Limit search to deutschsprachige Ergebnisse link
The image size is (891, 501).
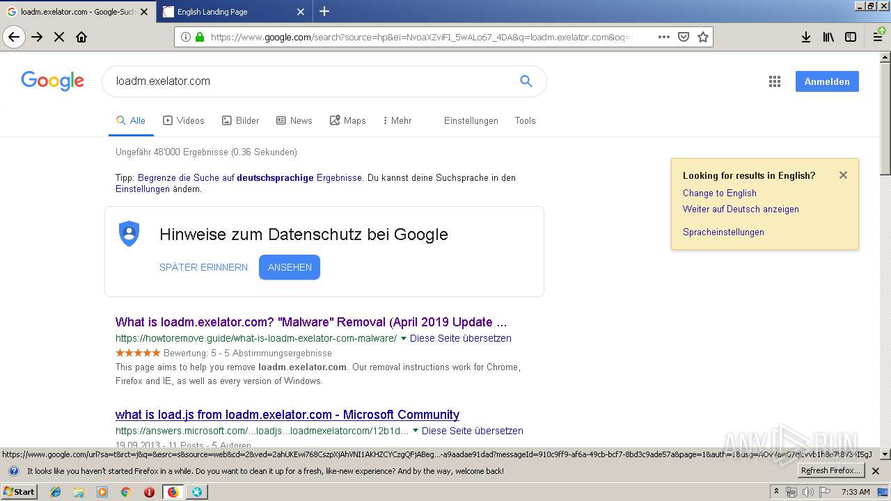(x=250, y=177)
